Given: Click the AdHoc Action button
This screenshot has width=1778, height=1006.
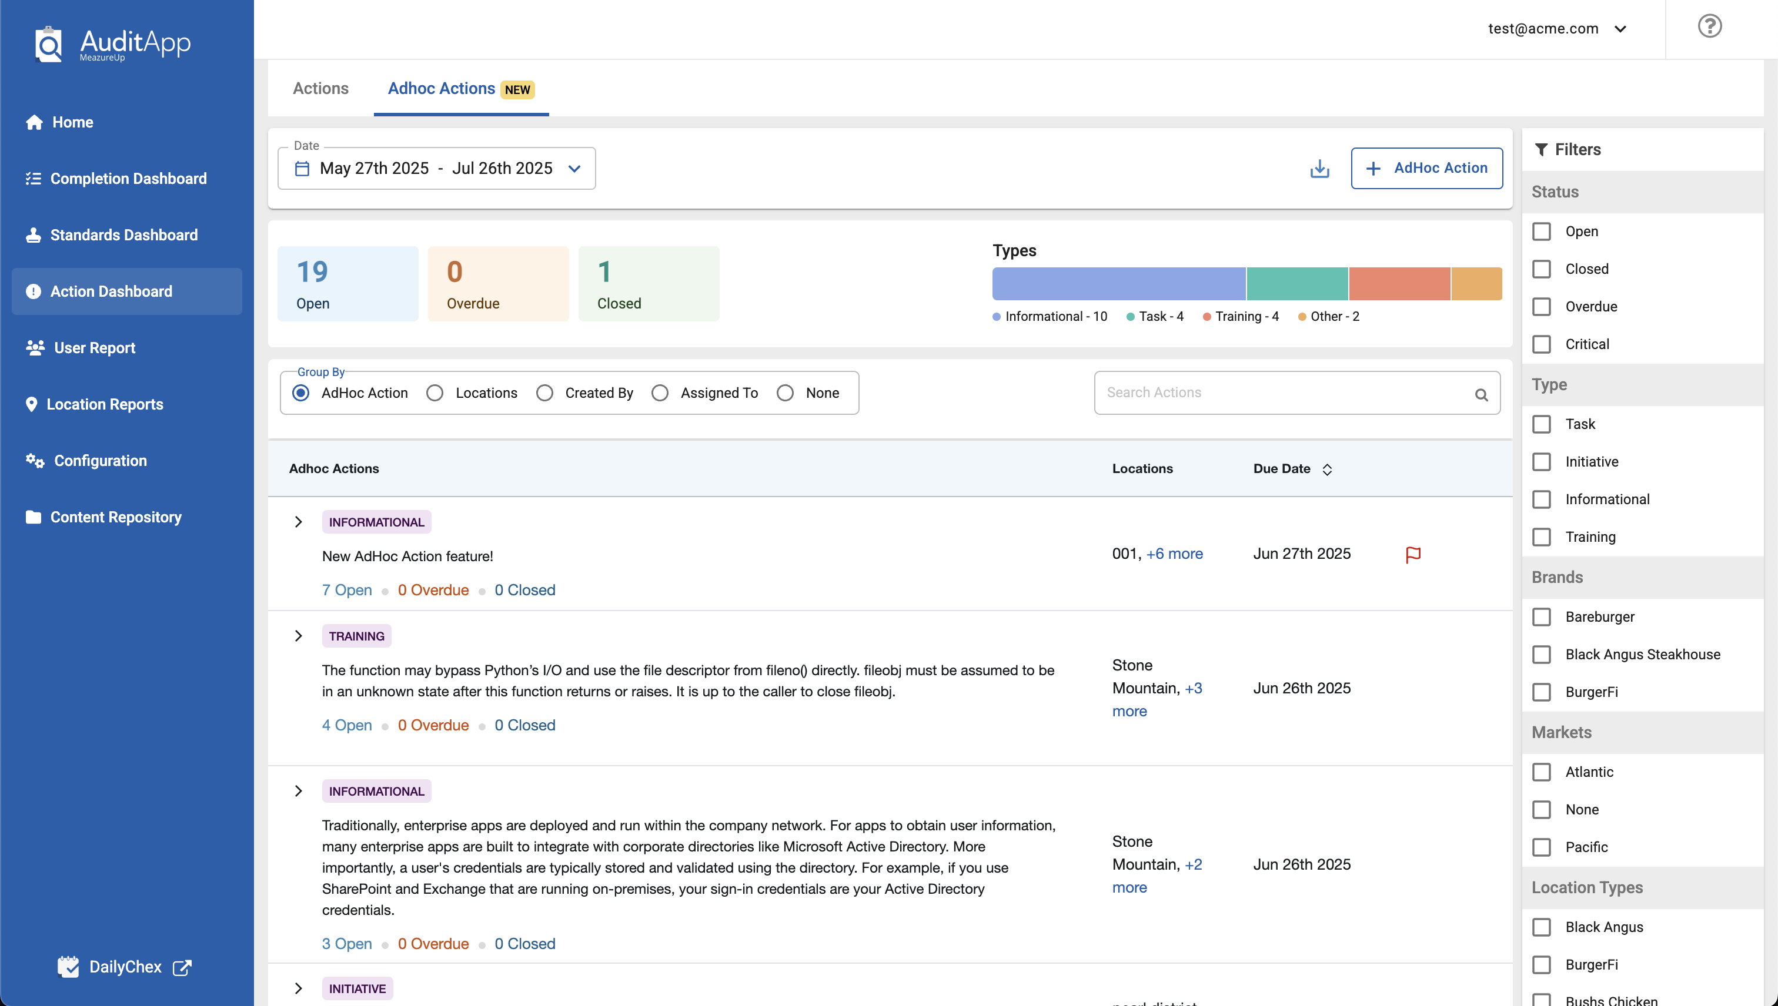Looking at the screenshot, I should point(1426,168).
